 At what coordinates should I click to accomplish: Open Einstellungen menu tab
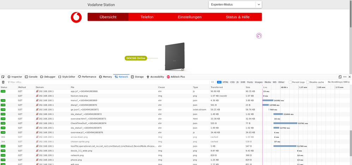(x=190, y=17)
